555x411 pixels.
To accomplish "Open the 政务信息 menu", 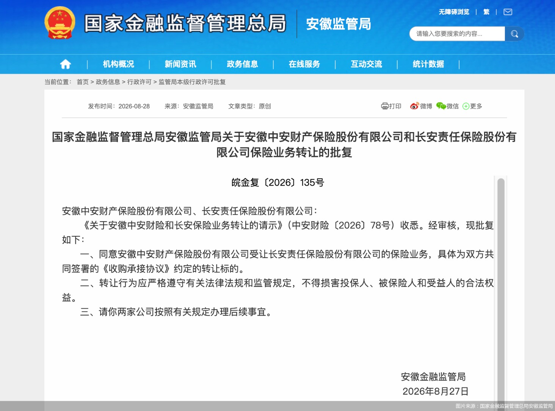I will click(x=242, y=64).
